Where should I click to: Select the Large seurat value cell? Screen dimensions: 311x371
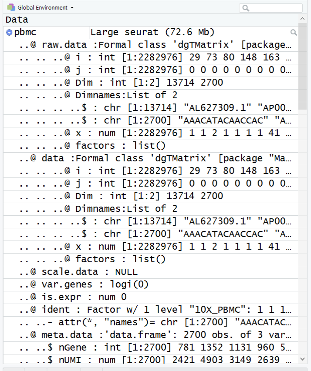[194, 33]
